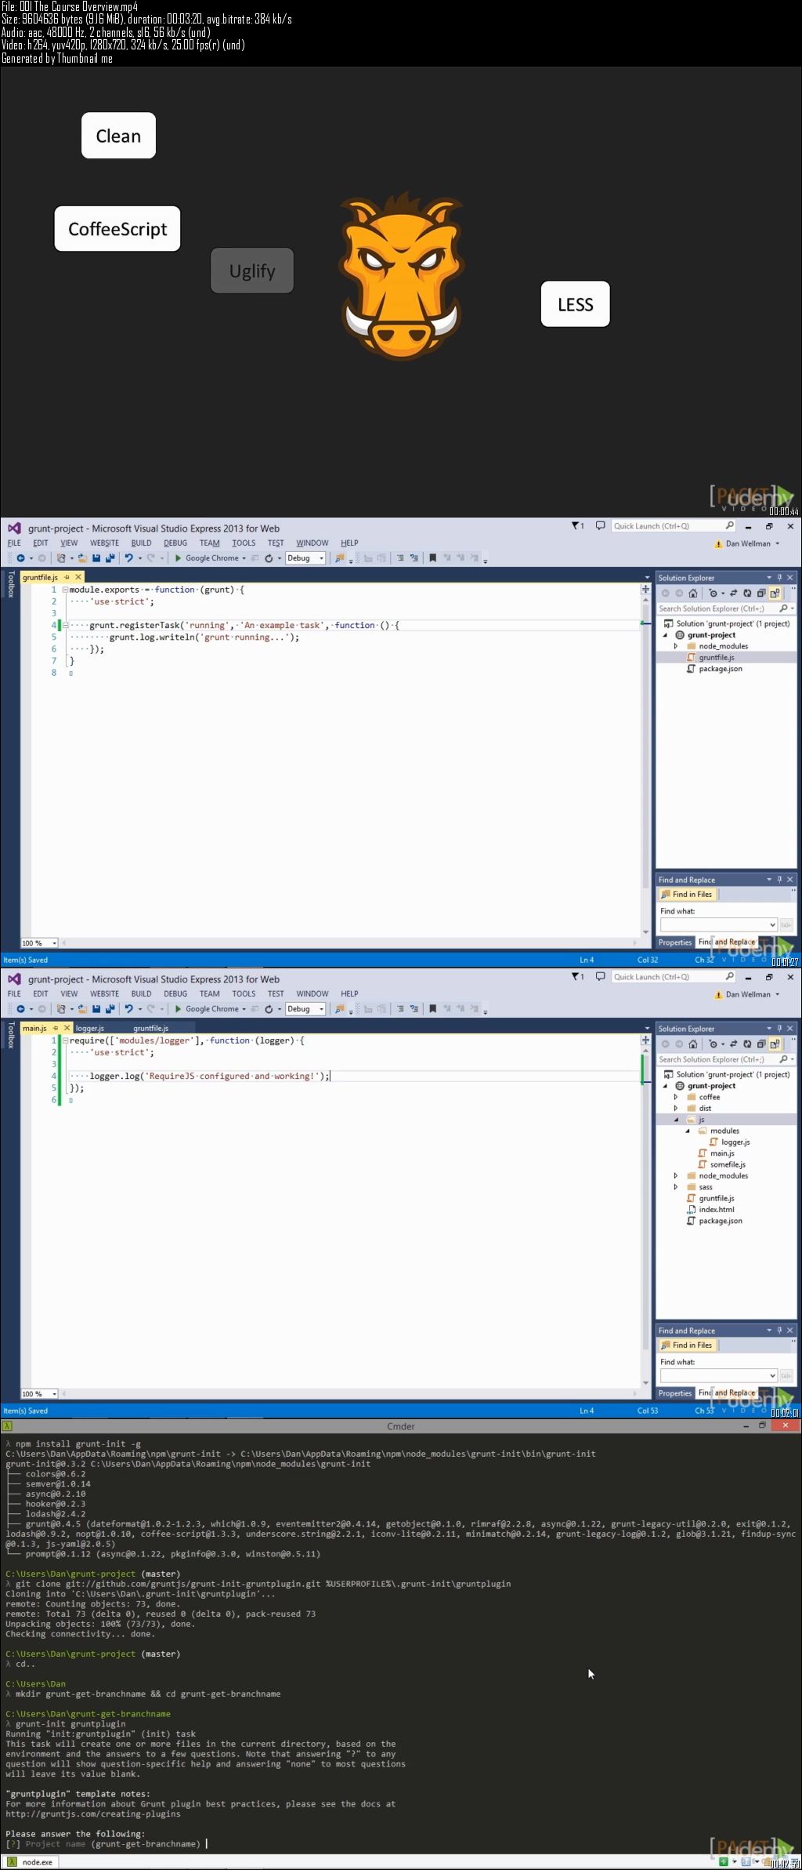Click Sync with Active Document in main.js frame

pos(734,1044)
